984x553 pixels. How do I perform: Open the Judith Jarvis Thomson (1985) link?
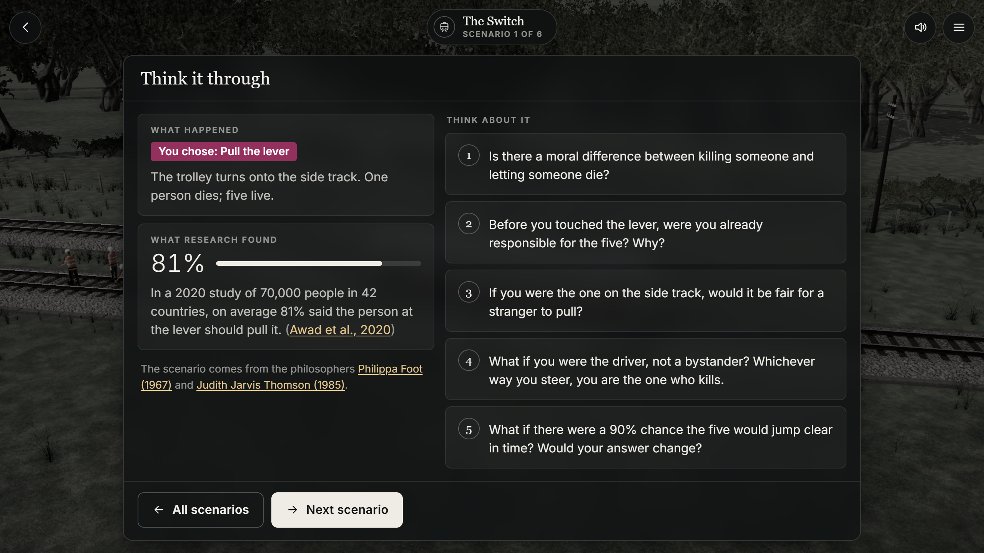click(271, 385)
